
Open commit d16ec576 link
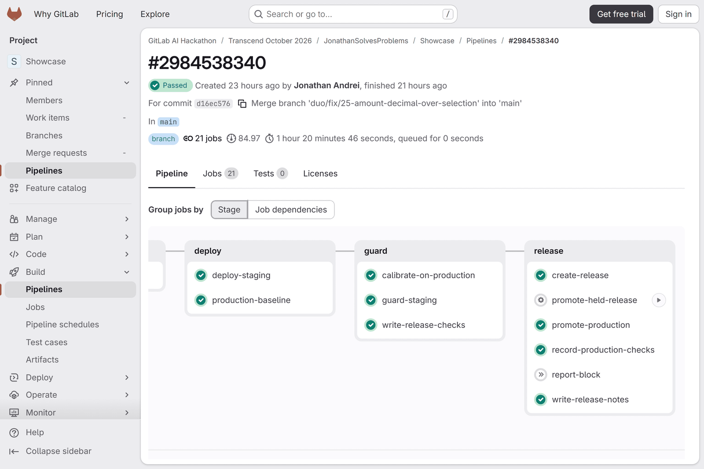pos(213,104)
